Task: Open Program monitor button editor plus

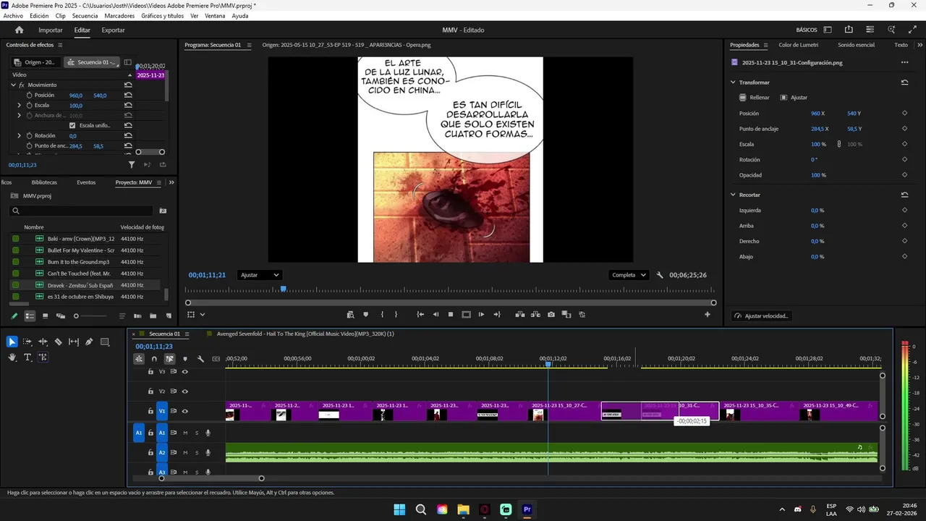Action: 708,315
